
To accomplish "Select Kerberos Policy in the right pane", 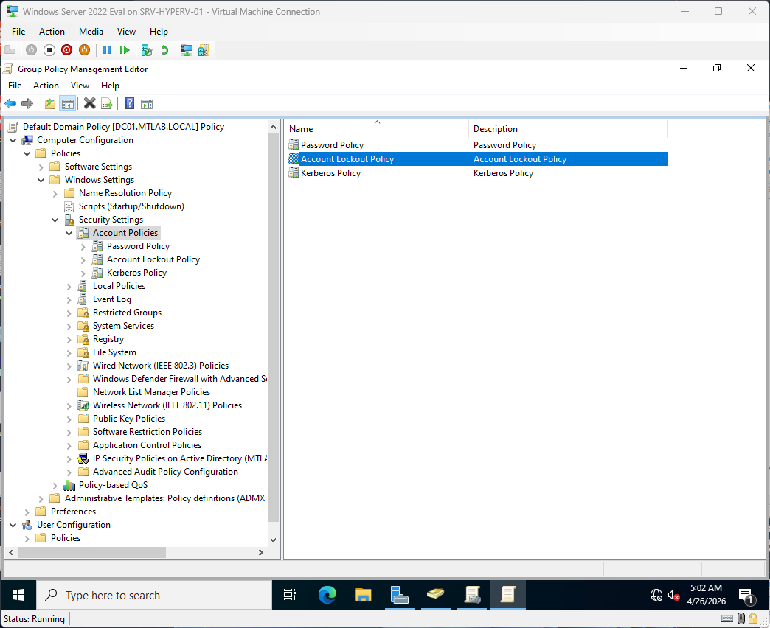I will (x=330, y=173).
